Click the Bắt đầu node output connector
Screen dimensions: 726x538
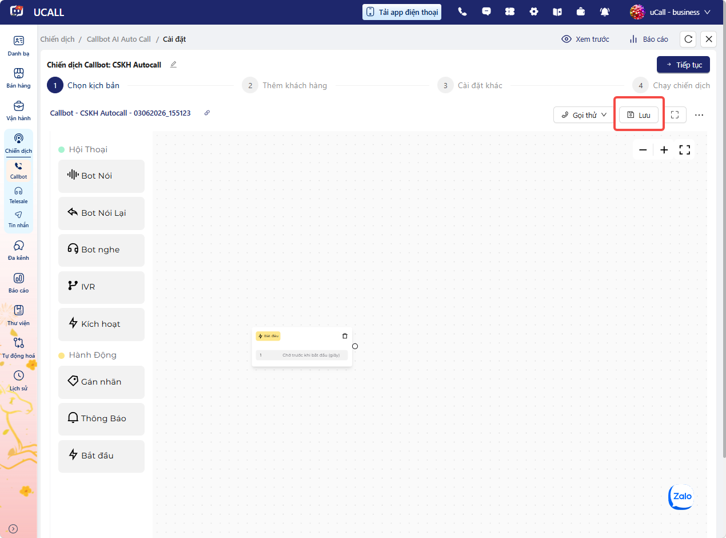(x=355, y=346)
